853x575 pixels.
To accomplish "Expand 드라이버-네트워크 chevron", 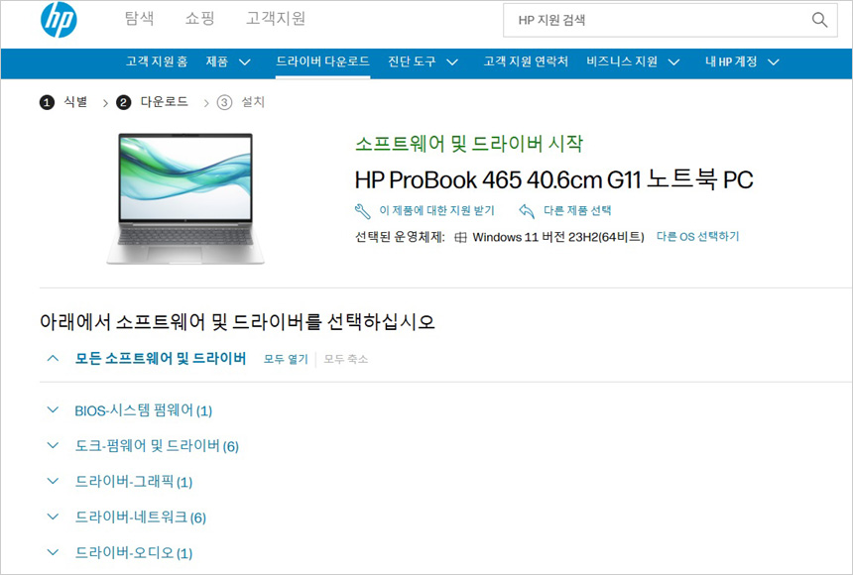I will [x=53, y=517].
